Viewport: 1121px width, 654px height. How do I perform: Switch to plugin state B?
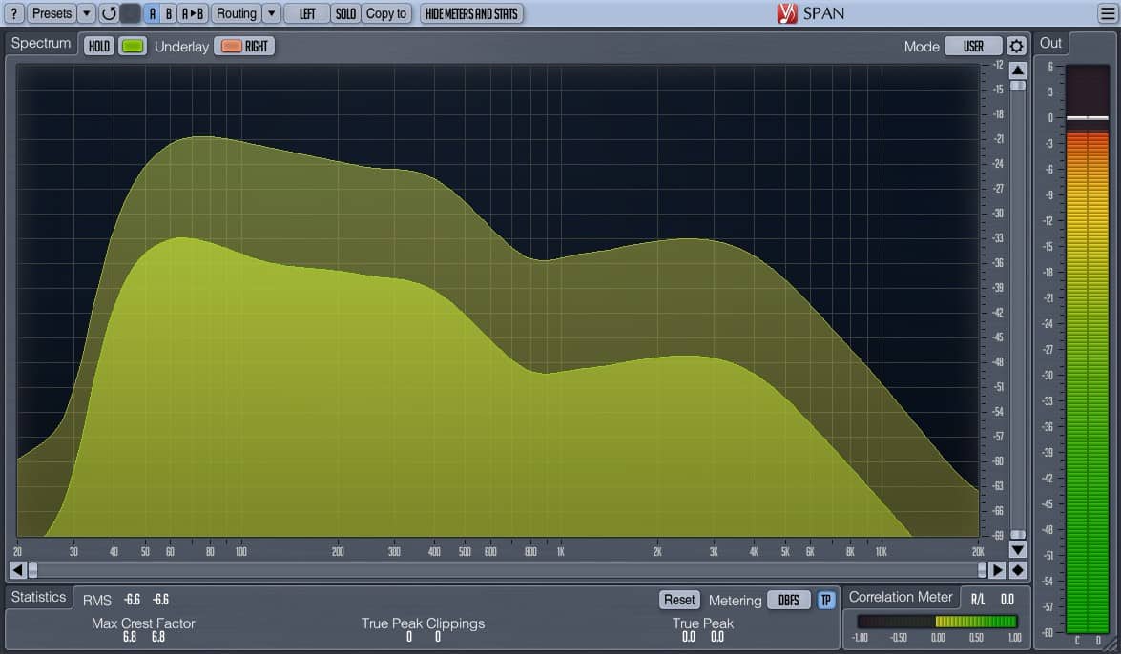[169, 13]
